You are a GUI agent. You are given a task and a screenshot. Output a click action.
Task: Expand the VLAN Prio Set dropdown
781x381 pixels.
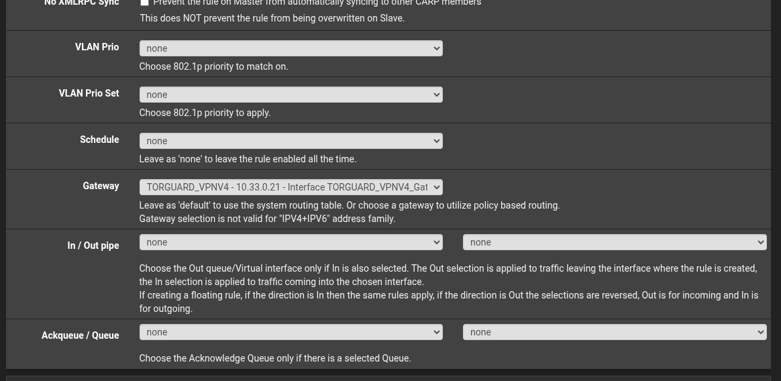click(291, 95)
